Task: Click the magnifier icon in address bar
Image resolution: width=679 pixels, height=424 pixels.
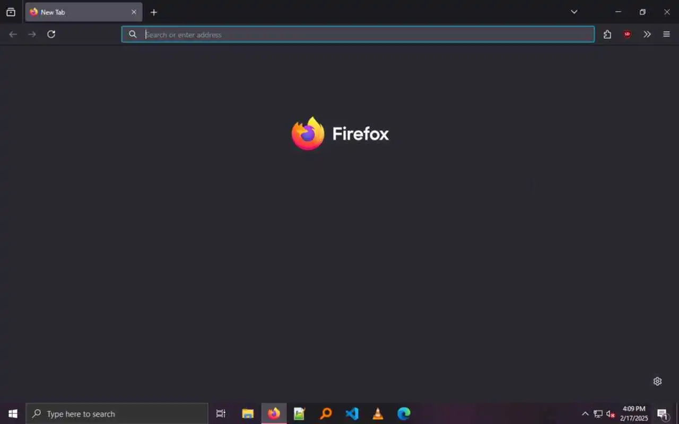Action: click(133, 34)
